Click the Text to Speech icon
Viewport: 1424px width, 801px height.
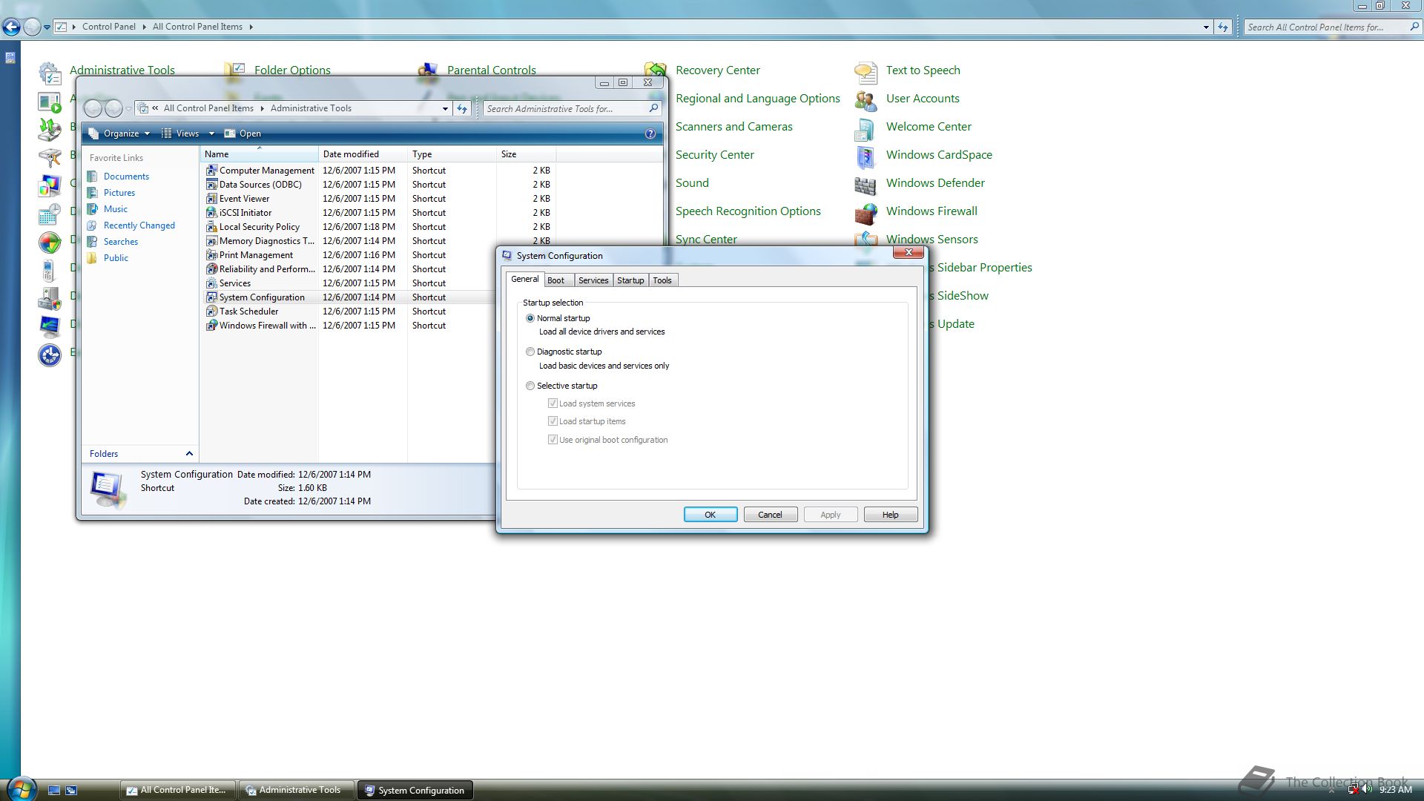[866, 73]
